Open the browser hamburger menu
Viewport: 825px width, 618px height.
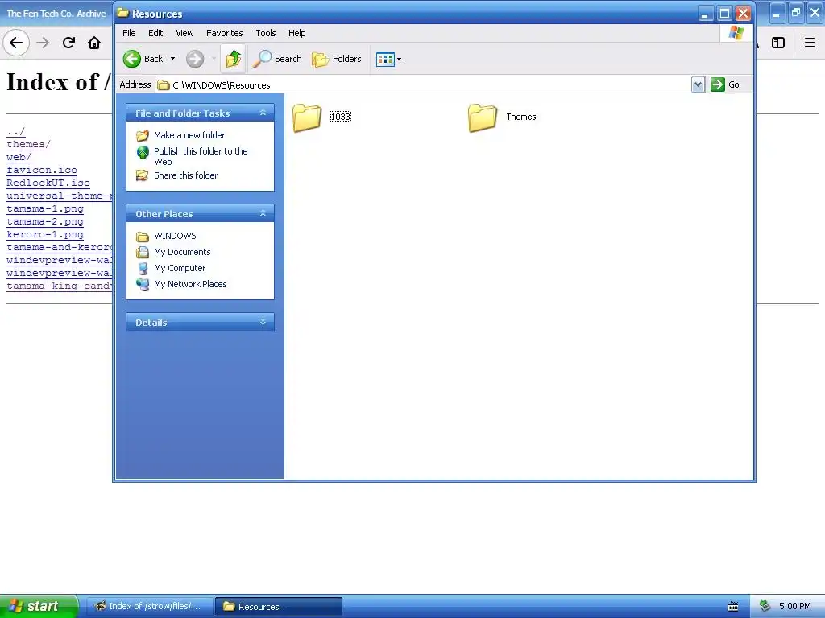[x=810, y=43]
